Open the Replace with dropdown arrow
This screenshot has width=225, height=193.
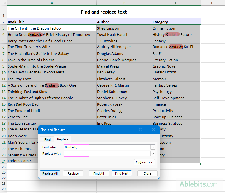tap(153, 154)
